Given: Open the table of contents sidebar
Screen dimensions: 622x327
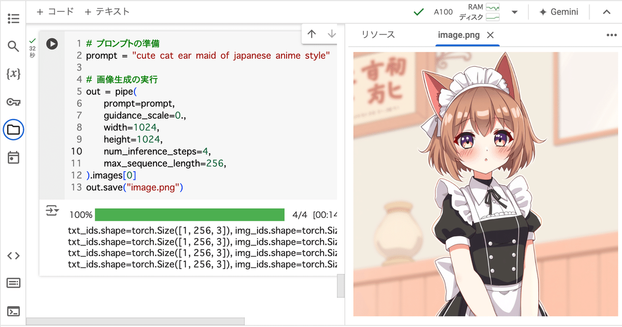Looking at the screenshot, I should pos(13,19).
